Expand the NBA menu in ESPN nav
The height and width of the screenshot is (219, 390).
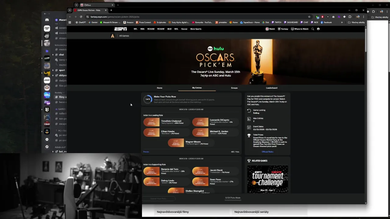142,29
